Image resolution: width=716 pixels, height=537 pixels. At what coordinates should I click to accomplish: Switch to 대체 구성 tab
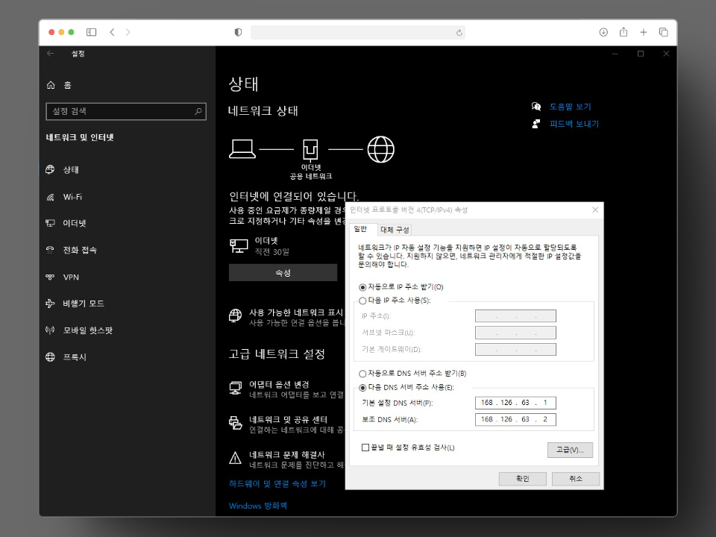[395, 230]
